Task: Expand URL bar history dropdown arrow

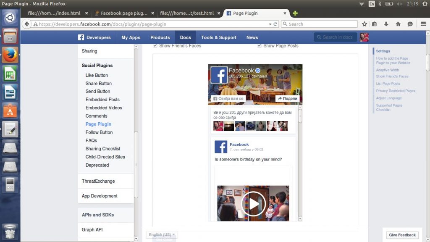Action: pos(270,24)
